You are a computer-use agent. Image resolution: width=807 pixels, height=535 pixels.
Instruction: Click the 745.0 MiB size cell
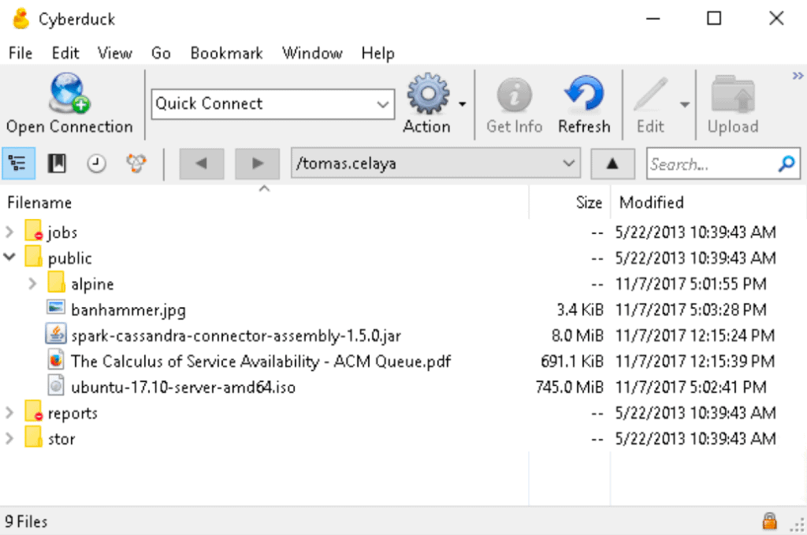coord(570,387)
